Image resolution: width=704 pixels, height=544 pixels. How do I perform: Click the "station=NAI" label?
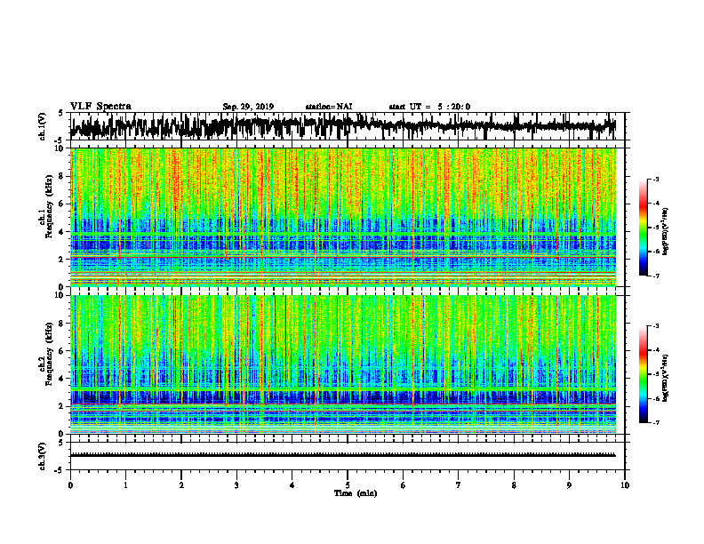coord(329,107)
